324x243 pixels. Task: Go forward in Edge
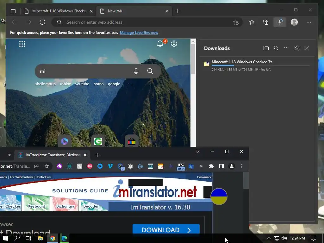(28, 22)
